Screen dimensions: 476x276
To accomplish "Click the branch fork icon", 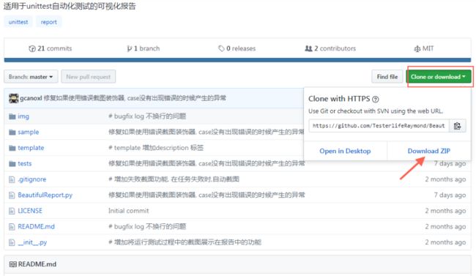I will 130,48.
